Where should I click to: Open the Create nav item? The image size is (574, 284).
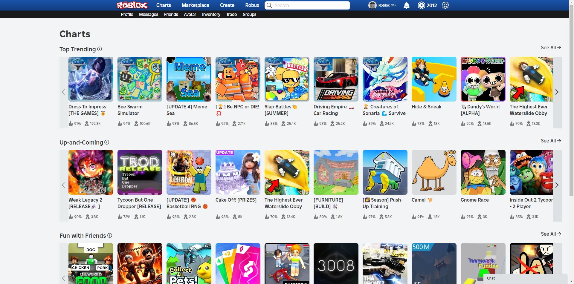227,5
